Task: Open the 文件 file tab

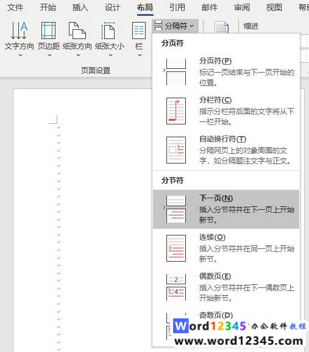Action: click(x=15, y=8)
